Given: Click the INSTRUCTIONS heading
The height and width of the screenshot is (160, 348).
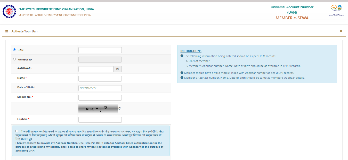Looking at the screenshot, I should point(191,51).
